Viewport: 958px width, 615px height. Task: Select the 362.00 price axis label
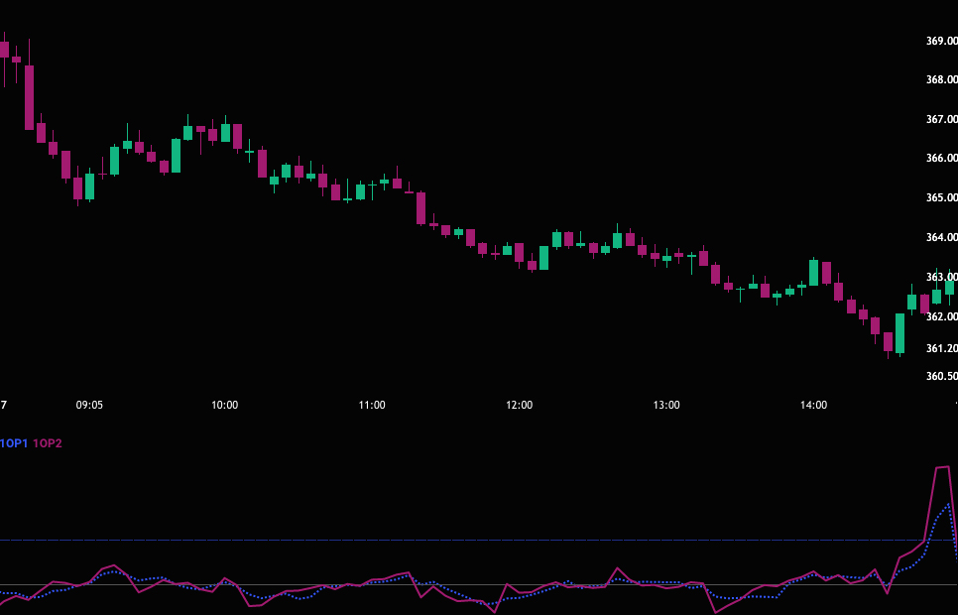coord(942,316)
